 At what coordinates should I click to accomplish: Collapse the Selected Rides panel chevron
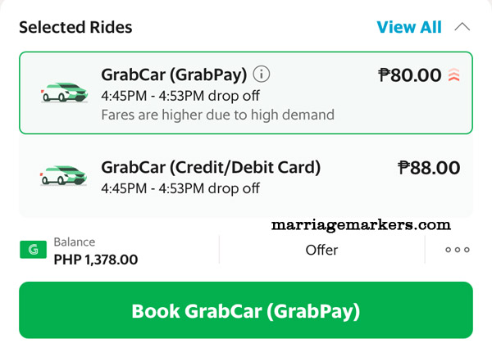(462, 27)
